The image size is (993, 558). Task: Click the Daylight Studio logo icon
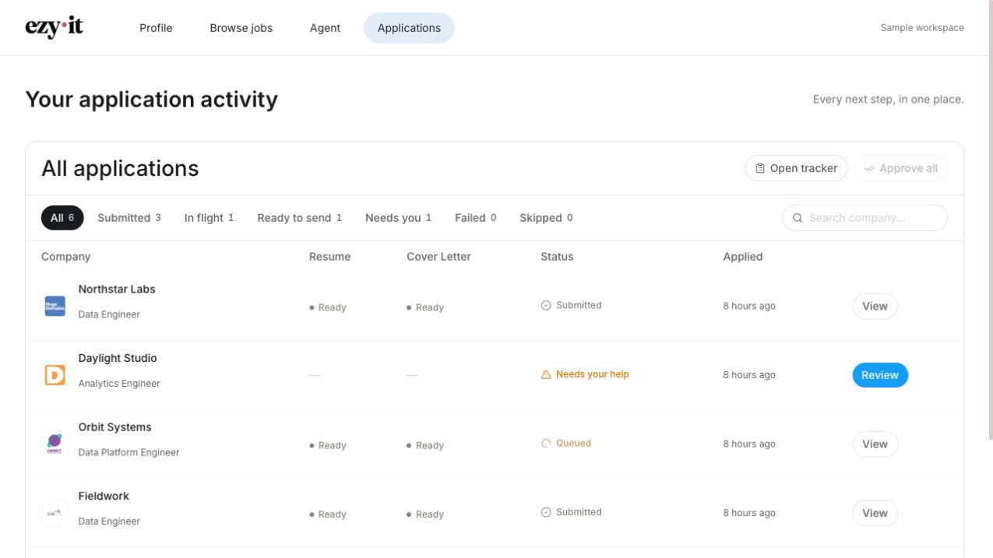click(55, 375)
